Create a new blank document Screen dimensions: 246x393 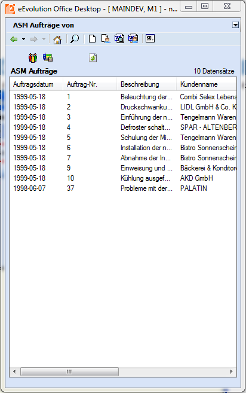(93, 39)
